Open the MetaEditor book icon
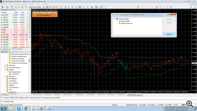197x111 pixels. point(43,7)
